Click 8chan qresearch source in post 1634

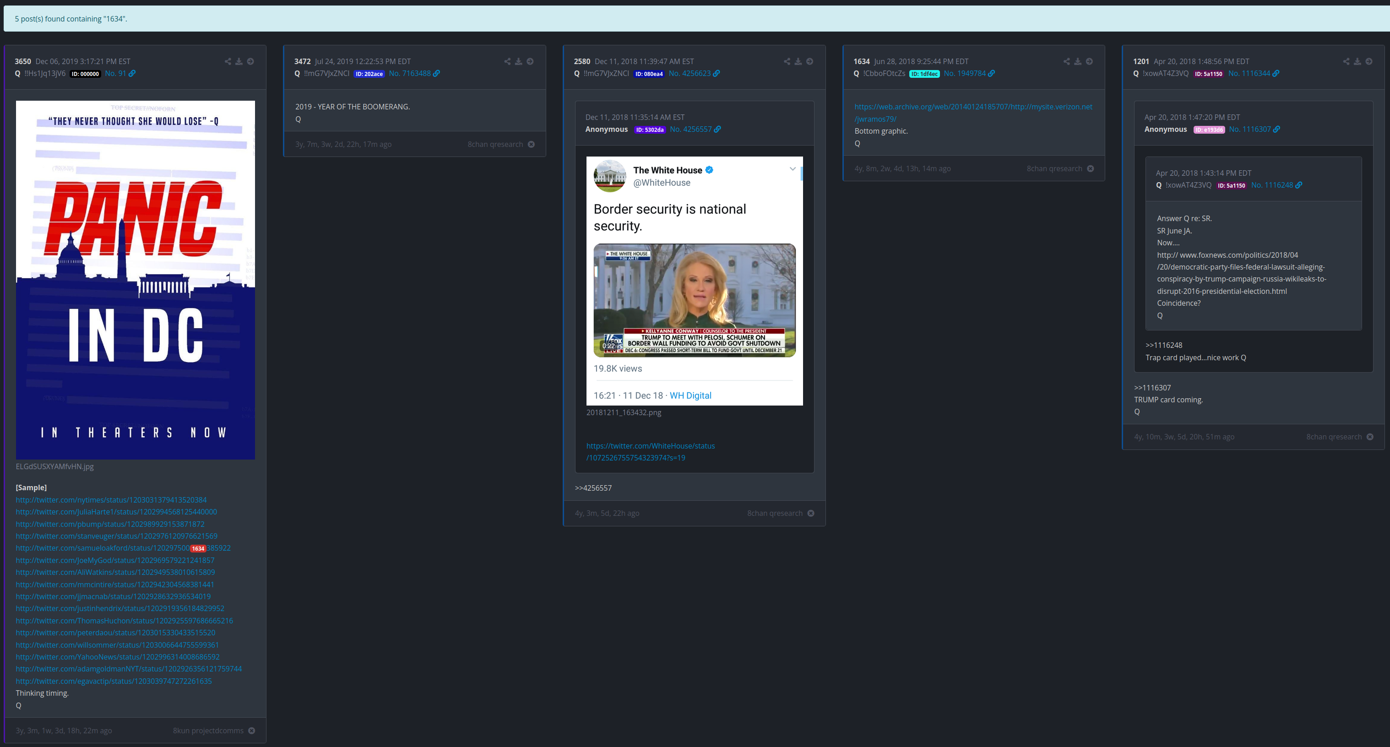(x=1054, y=169)
